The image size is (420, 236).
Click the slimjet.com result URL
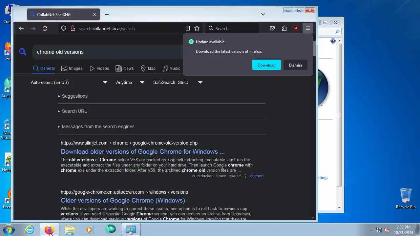point(129,143)
